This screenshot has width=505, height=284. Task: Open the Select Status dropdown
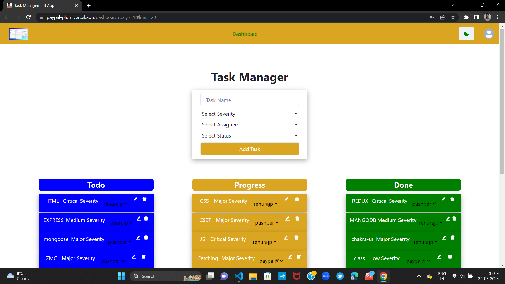click(x=249, y=136)
